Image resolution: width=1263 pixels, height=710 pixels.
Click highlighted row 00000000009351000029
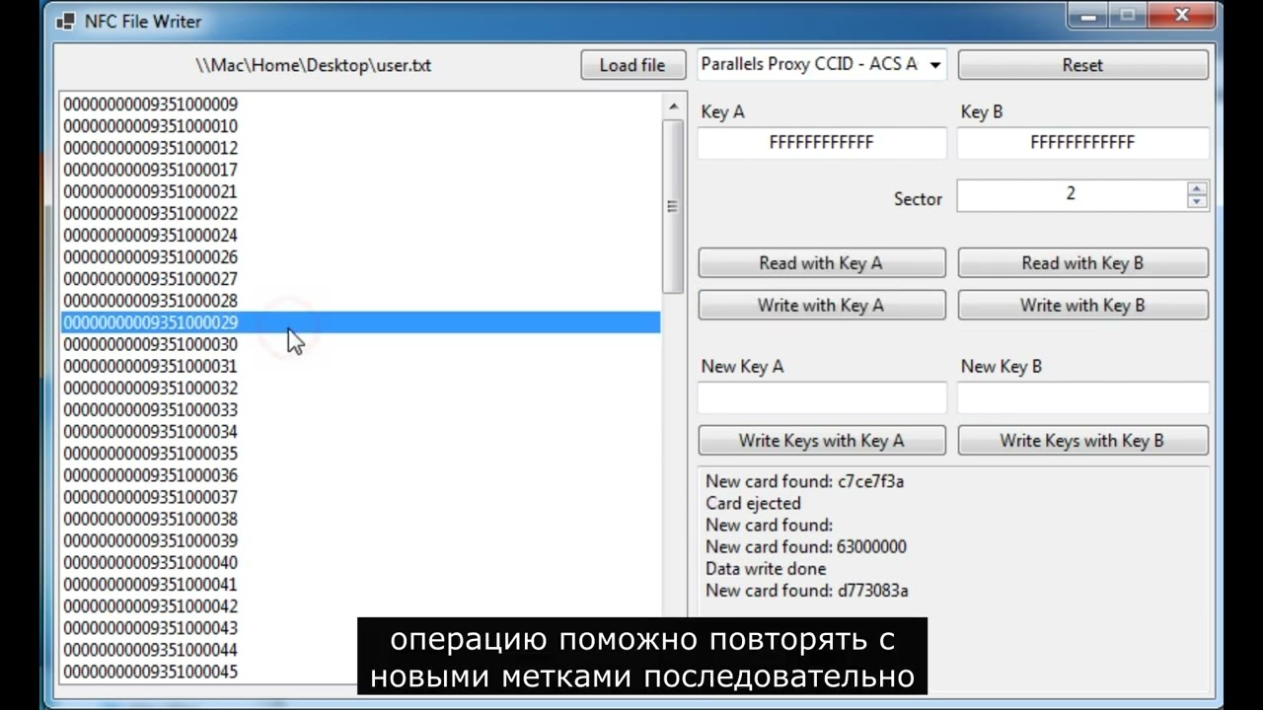360,322
